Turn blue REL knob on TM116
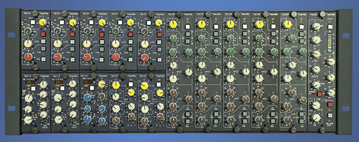The image size is (359, 142). pos(87,109)
